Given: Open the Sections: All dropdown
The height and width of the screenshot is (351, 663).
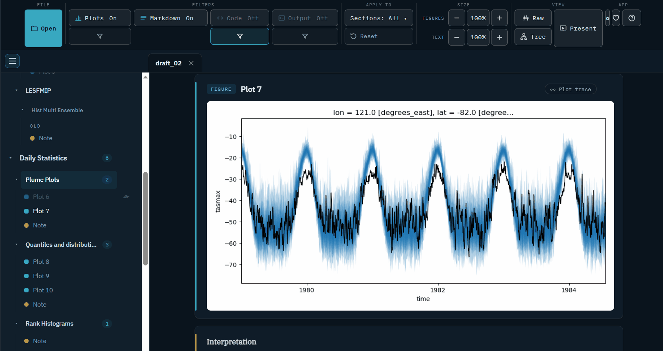Looking at the screenshot, I should (x=379, y=18).
